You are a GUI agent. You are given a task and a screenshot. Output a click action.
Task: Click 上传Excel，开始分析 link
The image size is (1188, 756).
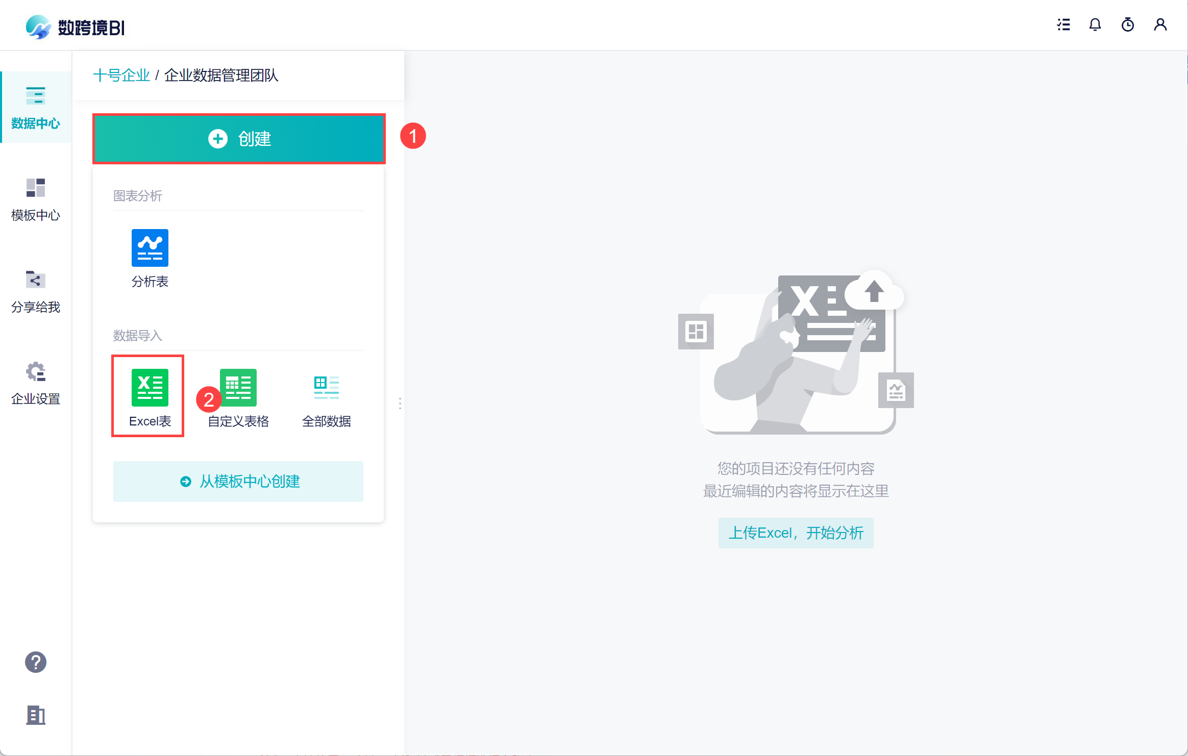point(796,533)
